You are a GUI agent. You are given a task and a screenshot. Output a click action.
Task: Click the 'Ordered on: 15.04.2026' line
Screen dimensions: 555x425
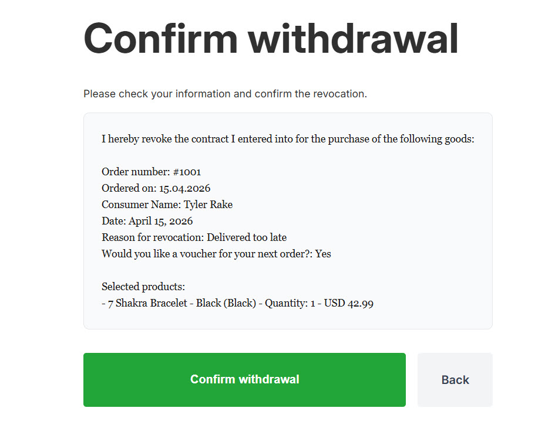coord(156,188)
